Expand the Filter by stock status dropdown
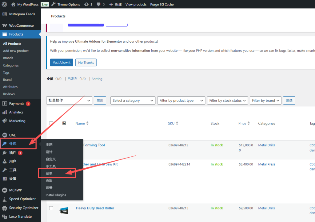The image size is (315, 222). coord(227,101)
